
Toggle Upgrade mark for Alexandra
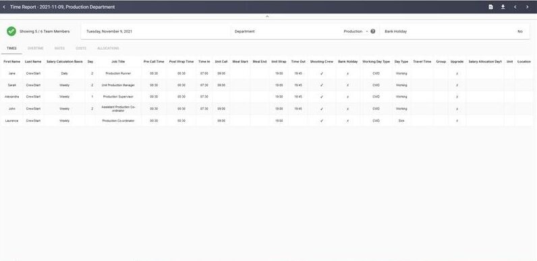[x=457, y=97]
